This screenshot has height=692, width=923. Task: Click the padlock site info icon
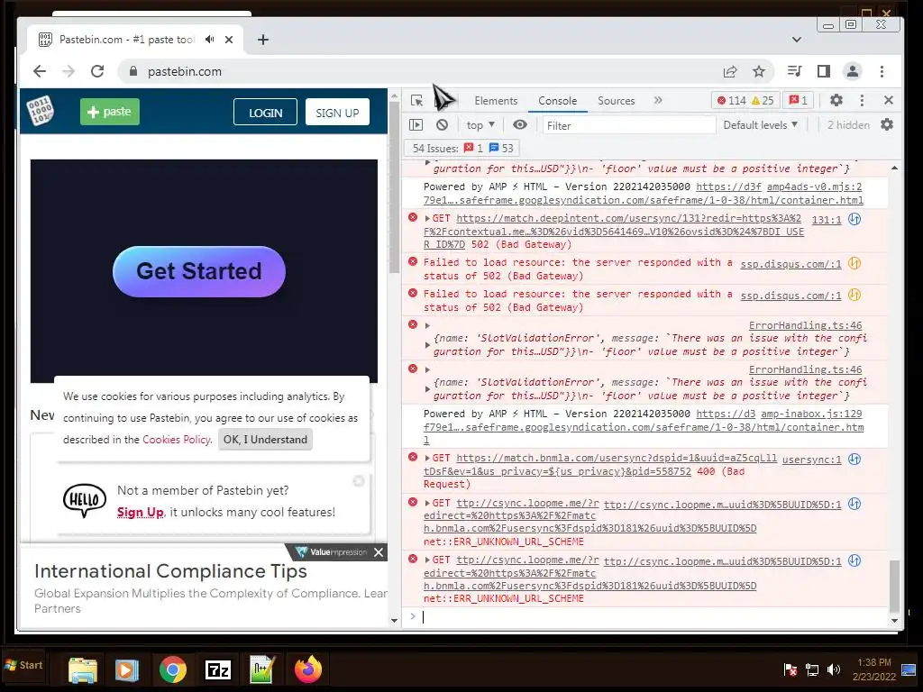[x=133, y=71]
